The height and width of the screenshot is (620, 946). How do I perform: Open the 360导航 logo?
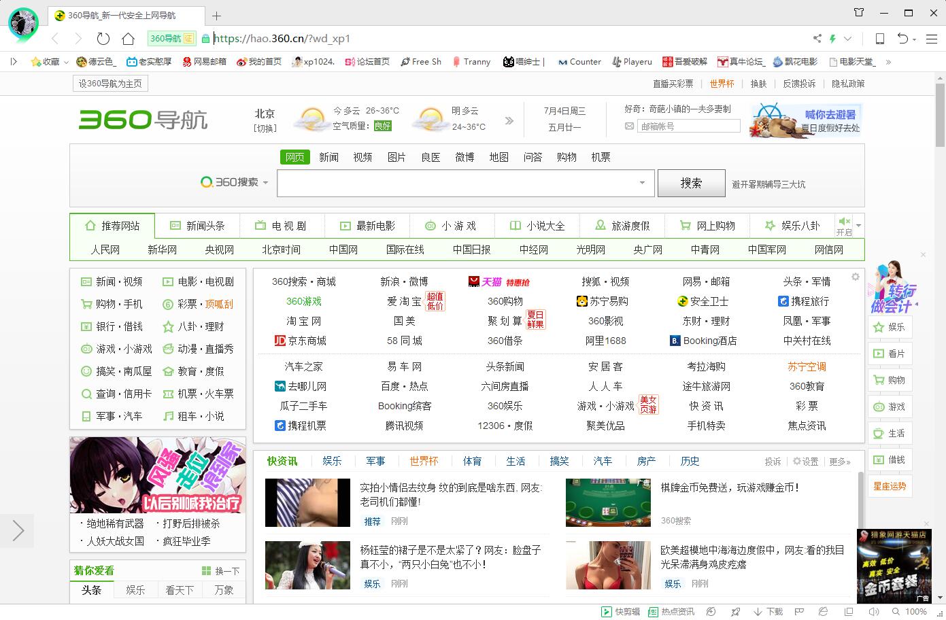point(143,120)
